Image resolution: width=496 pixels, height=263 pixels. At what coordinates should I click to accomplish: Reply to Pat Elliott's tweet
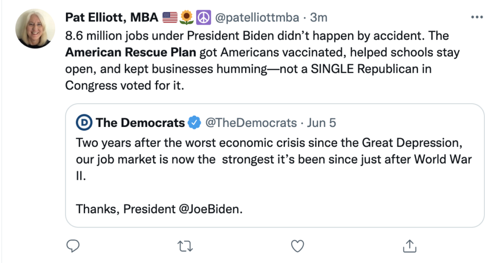click(x=73, y=247)
